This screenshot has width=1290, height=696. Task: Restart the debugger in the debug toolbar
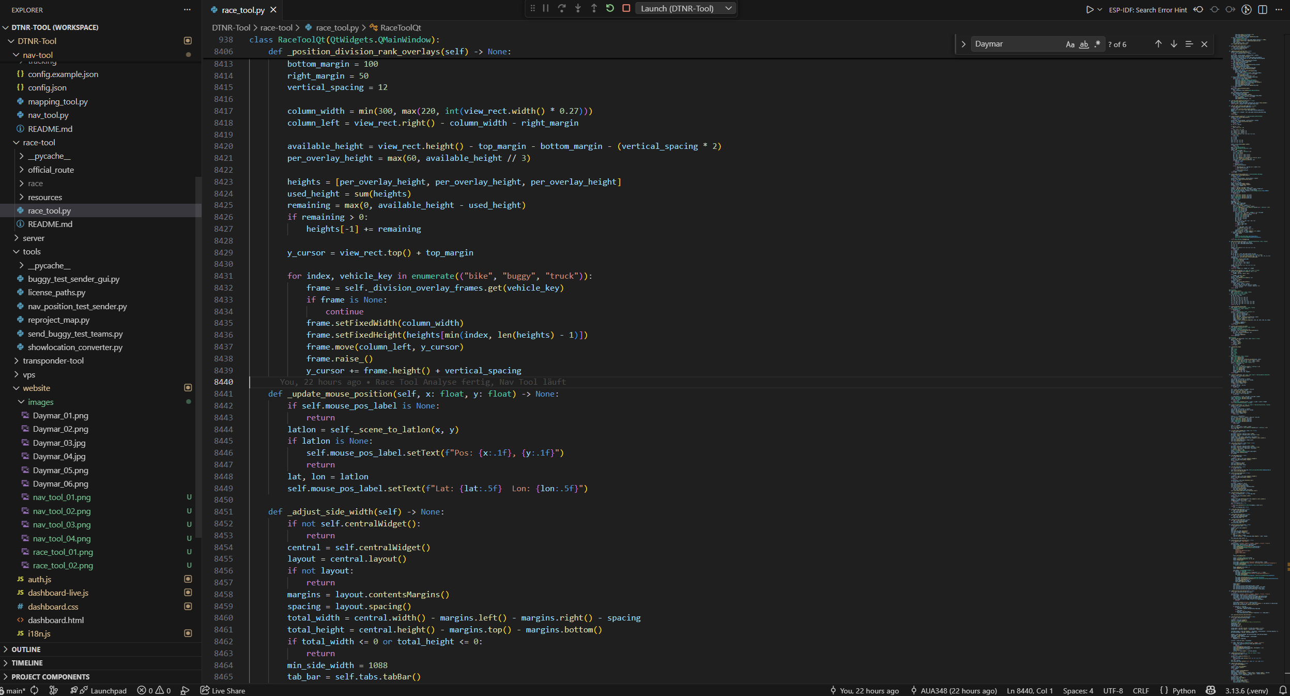click(x=610, y=8)
